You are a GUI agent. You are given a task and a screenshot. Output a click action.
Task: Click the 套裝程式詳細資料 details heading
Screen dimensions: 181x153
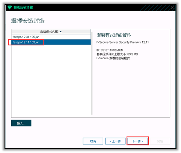(114, 35)
